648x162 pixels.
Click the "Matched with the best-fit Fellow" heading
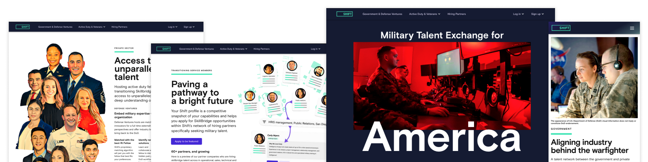124,141
